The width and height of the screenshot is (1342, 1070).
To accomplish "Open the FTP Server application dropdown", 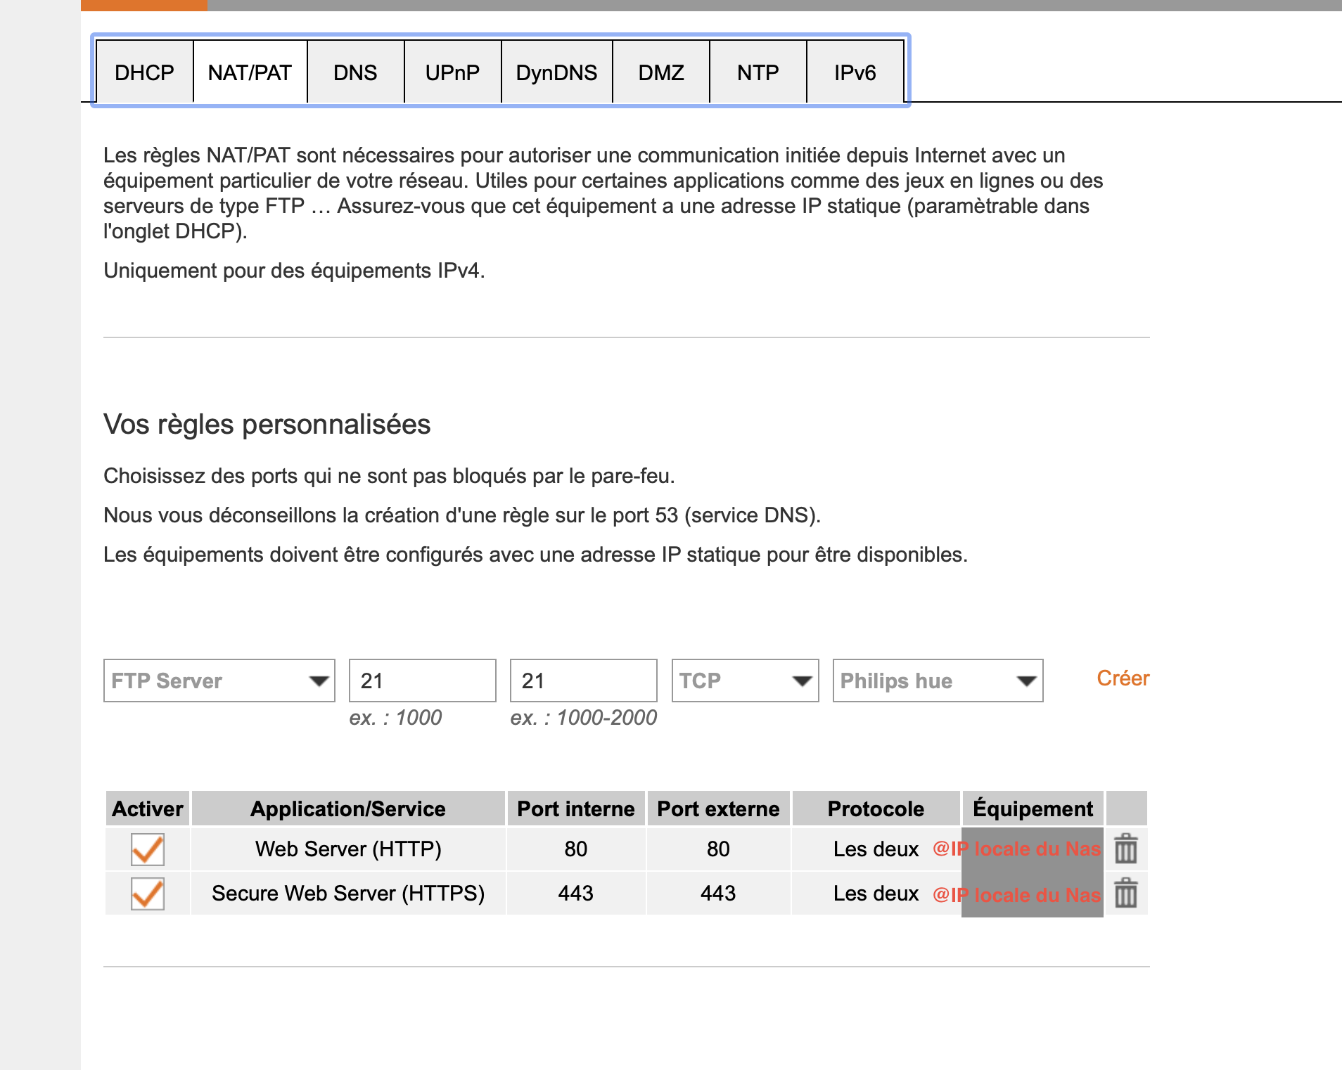I will point(219,681).
